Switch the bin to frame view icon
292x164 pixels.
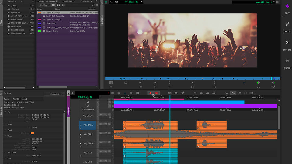58,5
